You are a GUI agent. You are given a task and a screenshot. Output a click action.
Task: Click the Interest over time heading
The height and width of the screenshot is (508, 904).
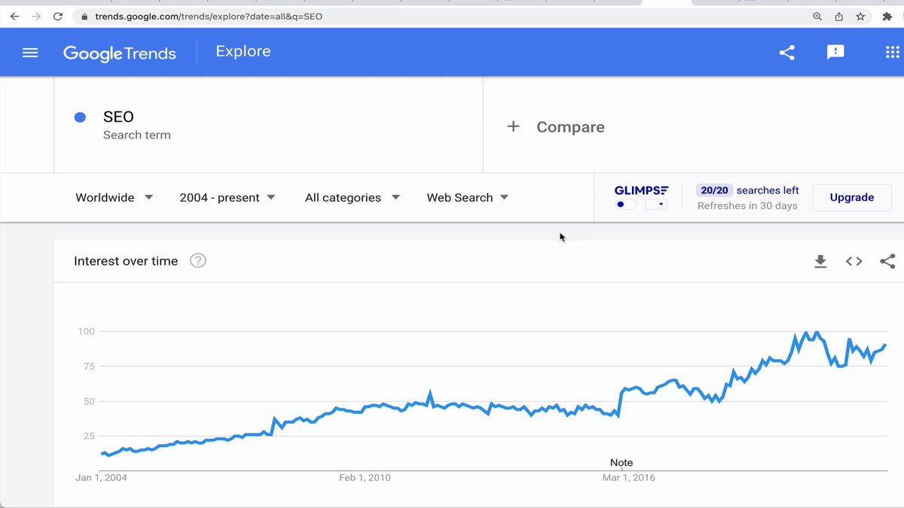point(126,261)
